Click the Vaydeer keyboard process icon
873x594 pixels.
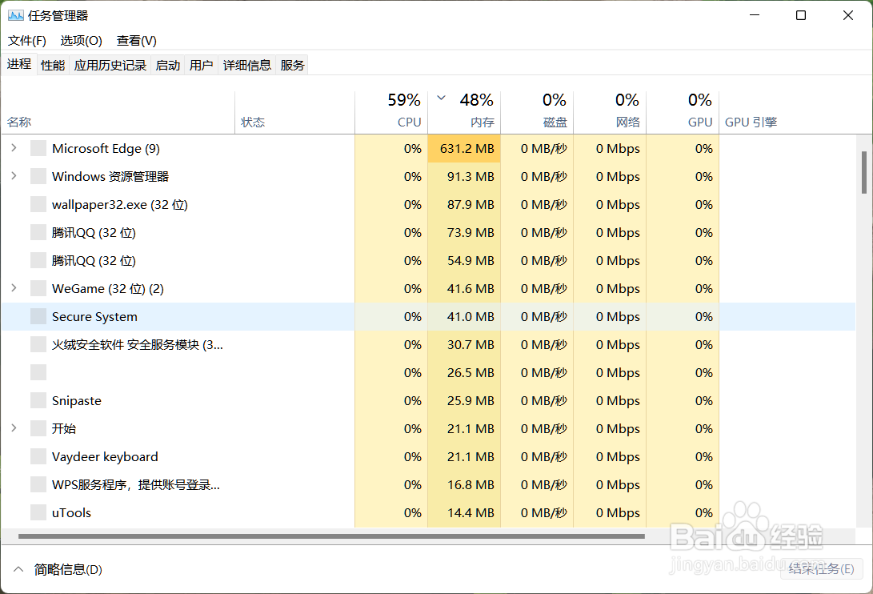pos(38,456)
